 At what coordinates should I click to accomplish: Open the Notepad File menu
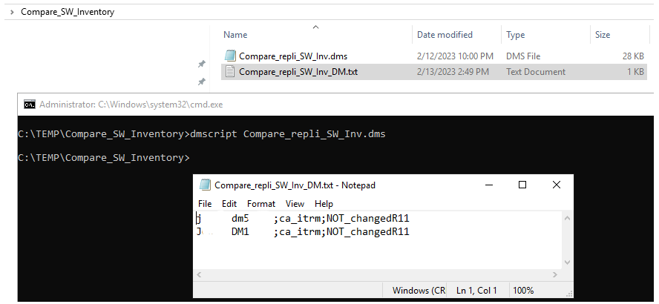click(x=205, y=203)
